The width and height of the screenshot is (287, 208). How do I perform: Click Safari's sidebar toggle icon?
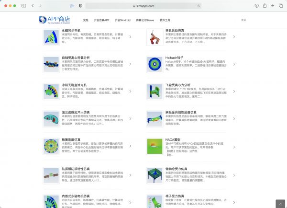point(23,5)
